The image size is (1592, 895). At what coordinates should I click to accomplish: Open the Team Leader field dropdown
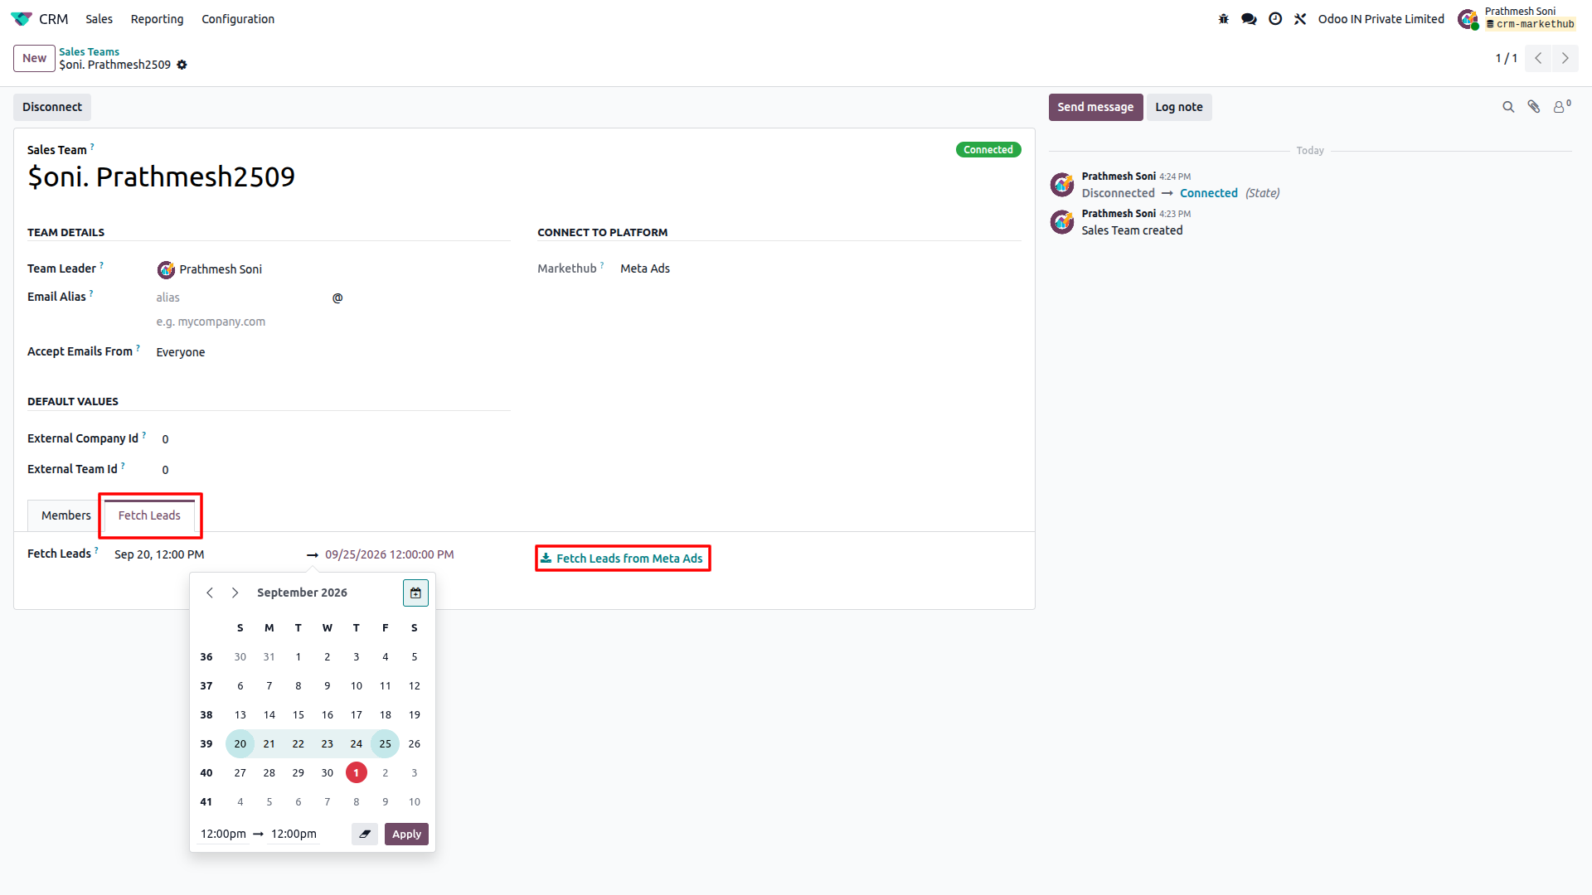[332, 269]
